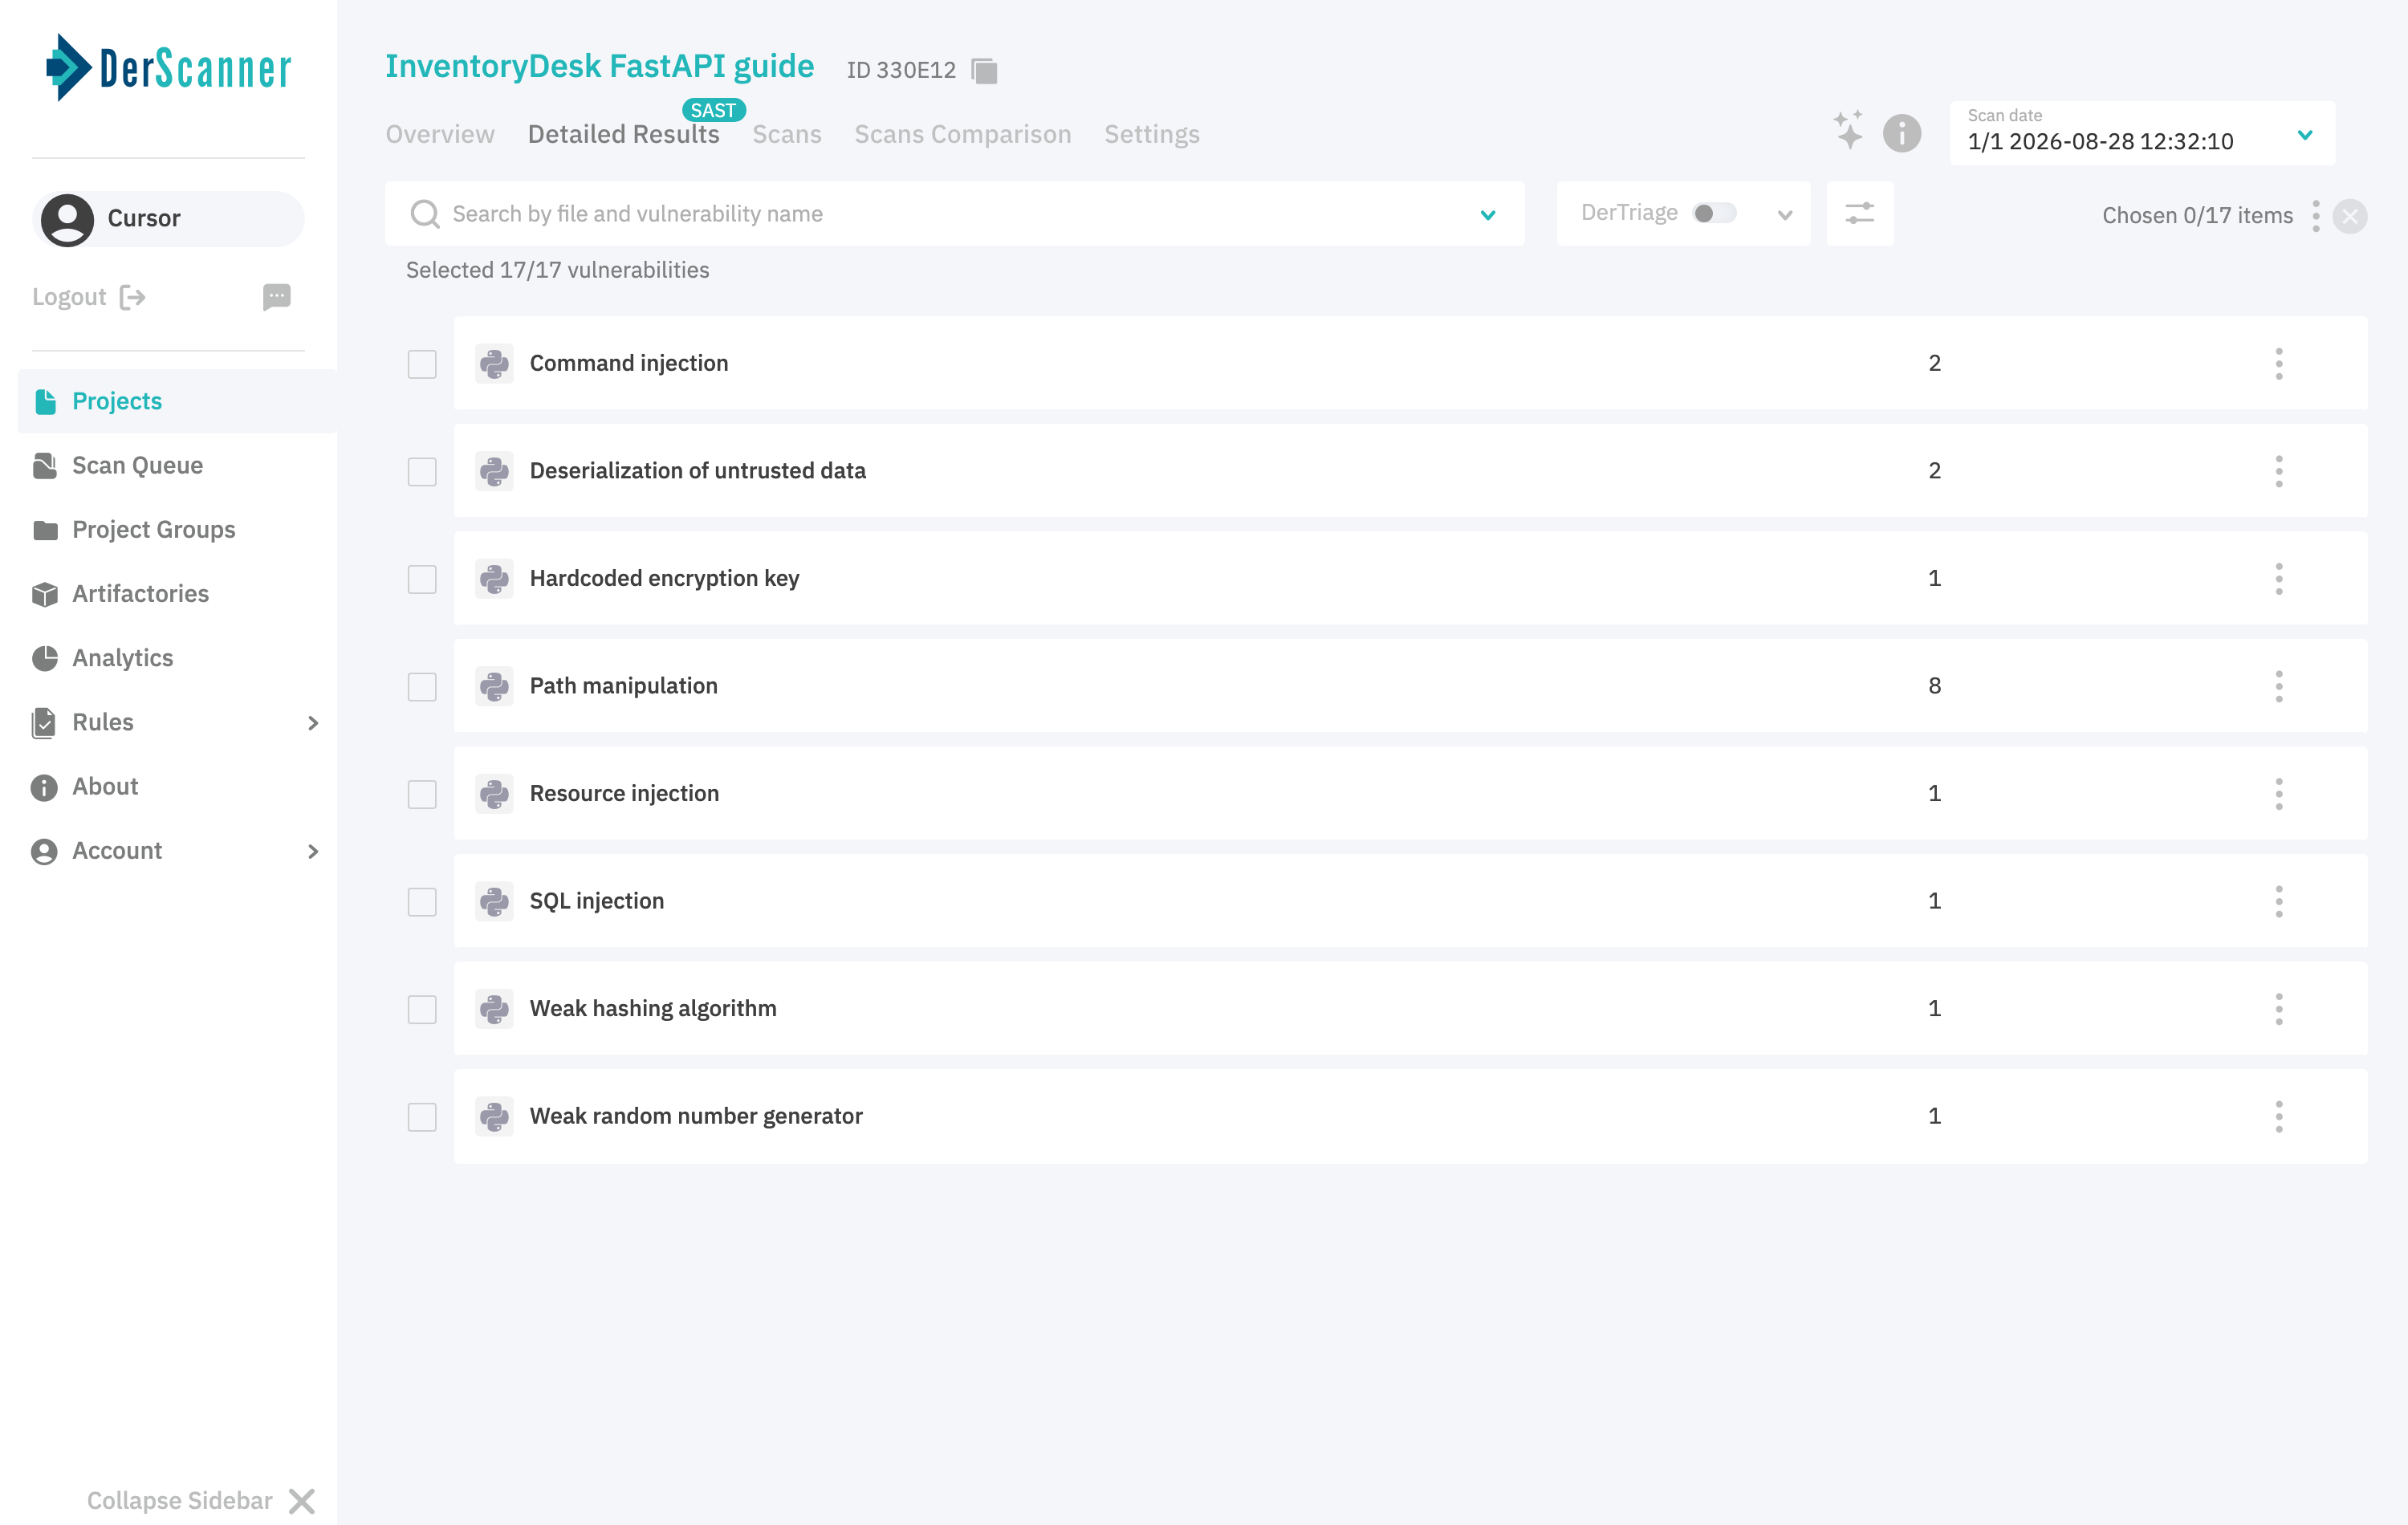
Task: Click Python icon on Command injection row
Action: pyautogui.click(x=494, y=363)
